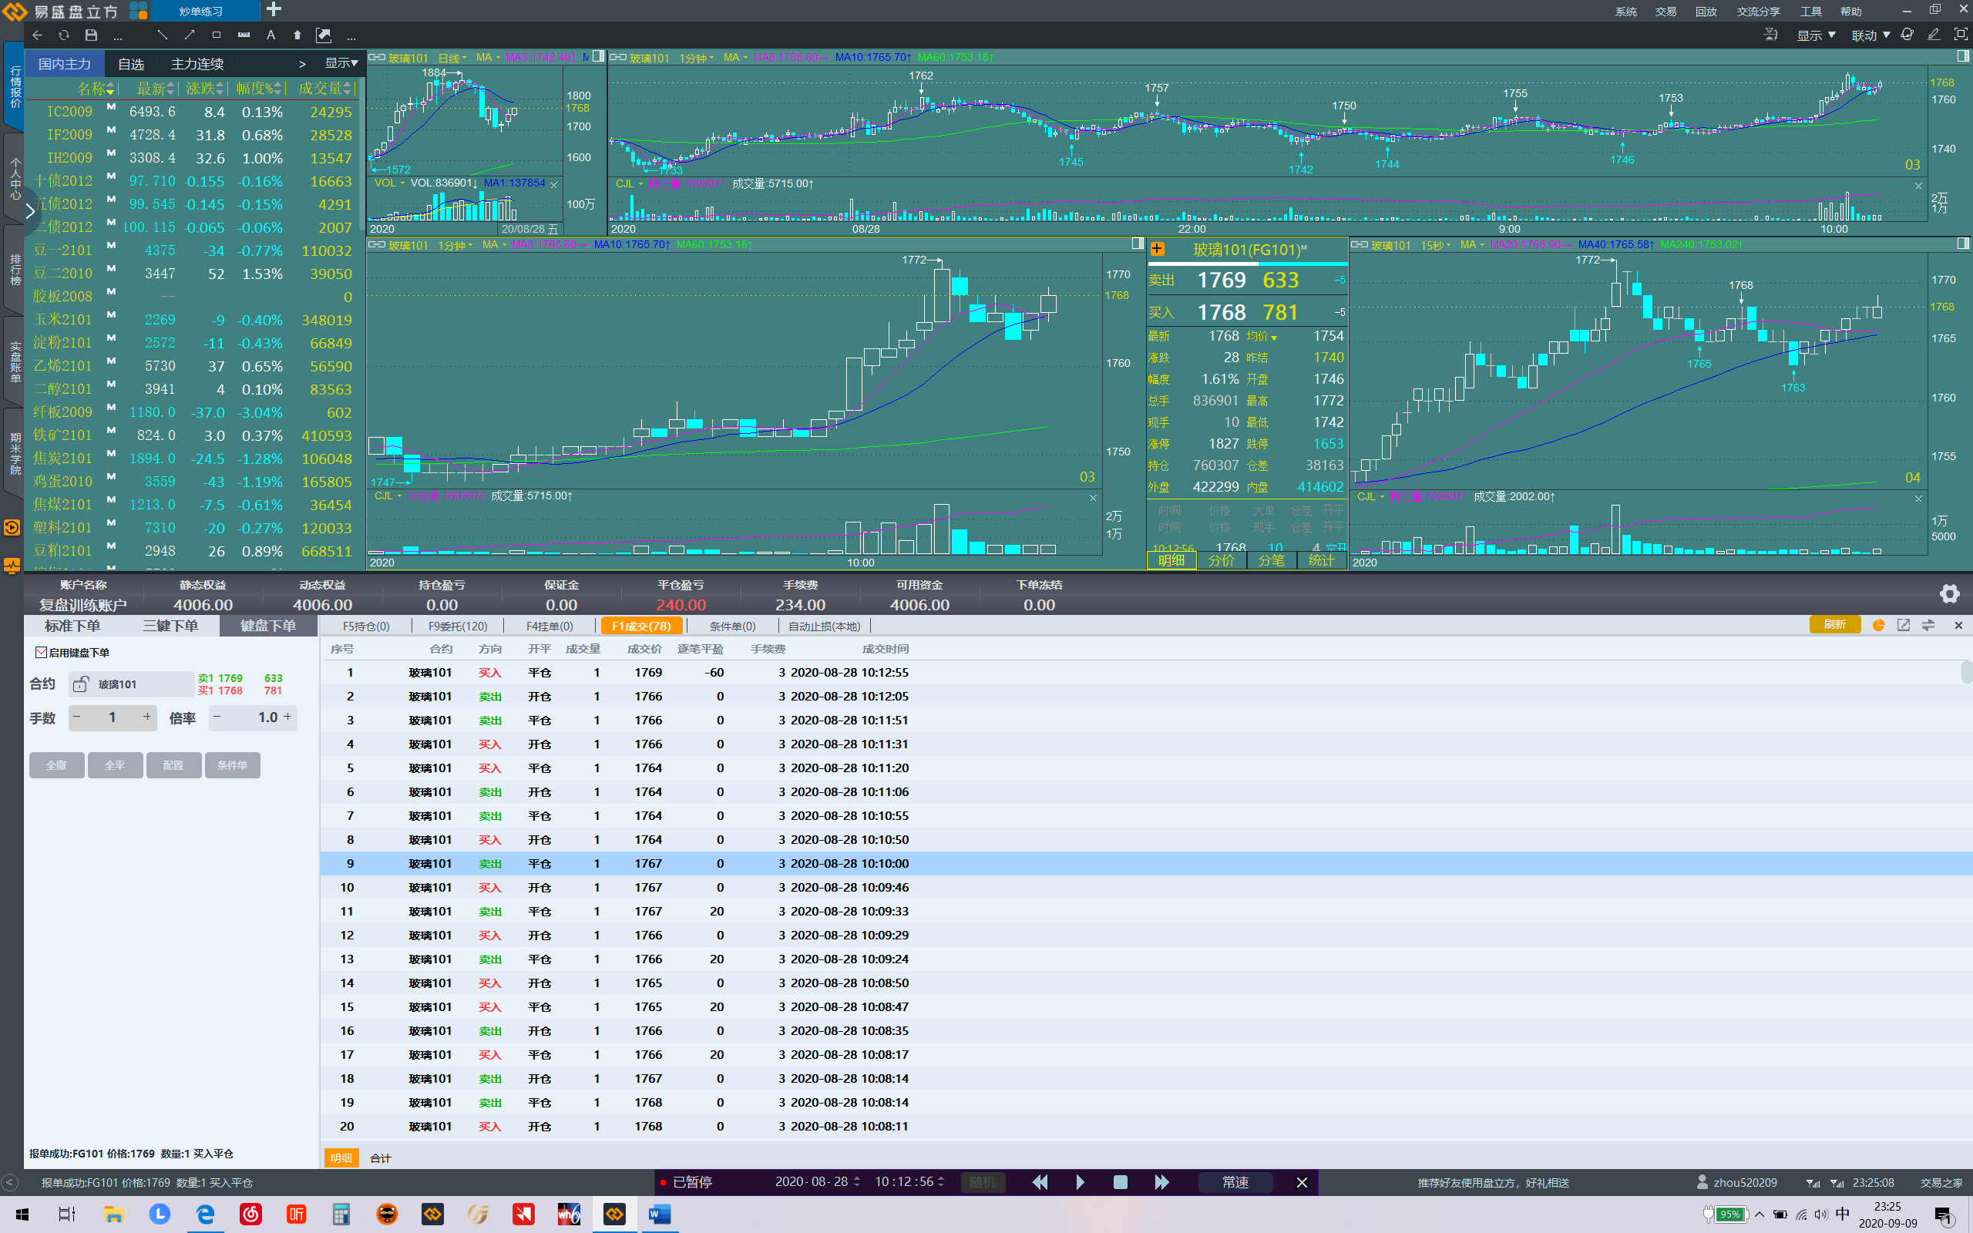Open Windows Start menu
1973x1233 pixels.
point(22,1215)
